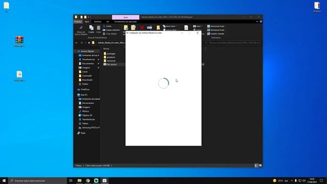The image size is (327, 184).
Task: Click the Propriedades checkmark icon
Action: 186,28
